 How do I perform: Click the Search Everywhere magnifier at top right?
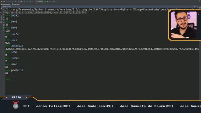click(199, 1)
